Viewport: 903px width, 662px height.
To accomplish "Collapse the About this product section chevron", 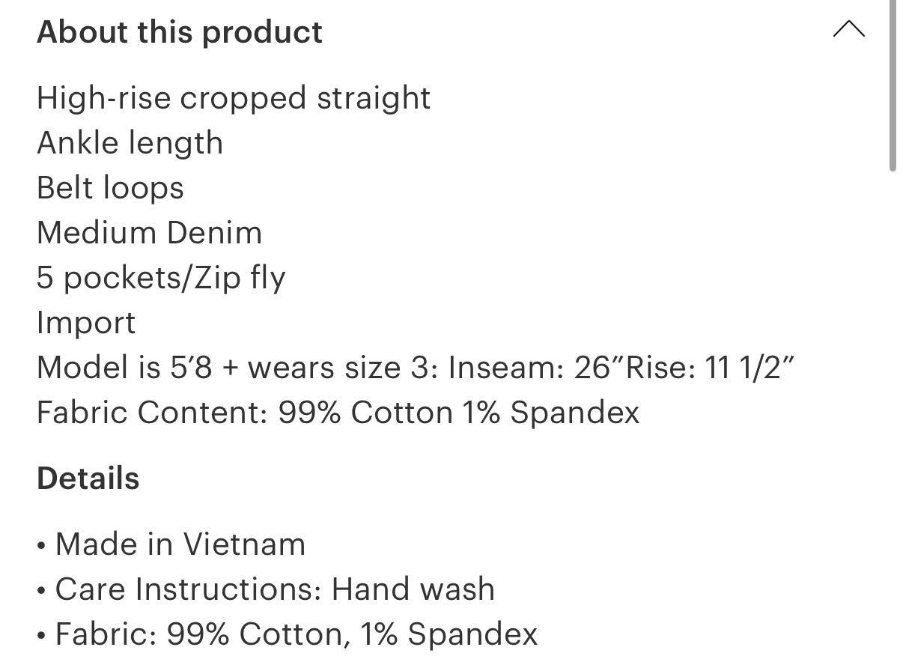I will [848, 30].
